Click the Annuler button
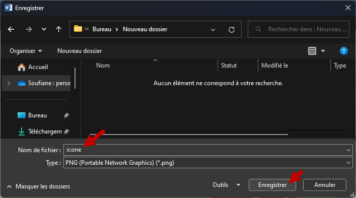The width and height of the screenshot is (356, 198). click(325, 185)
